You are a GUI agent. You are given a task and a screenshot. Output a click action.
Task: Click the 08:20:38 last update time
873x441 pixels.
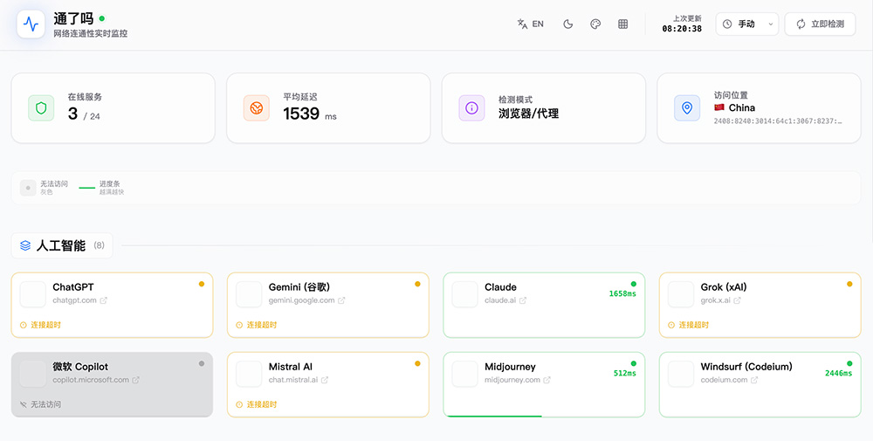[682, 29]
